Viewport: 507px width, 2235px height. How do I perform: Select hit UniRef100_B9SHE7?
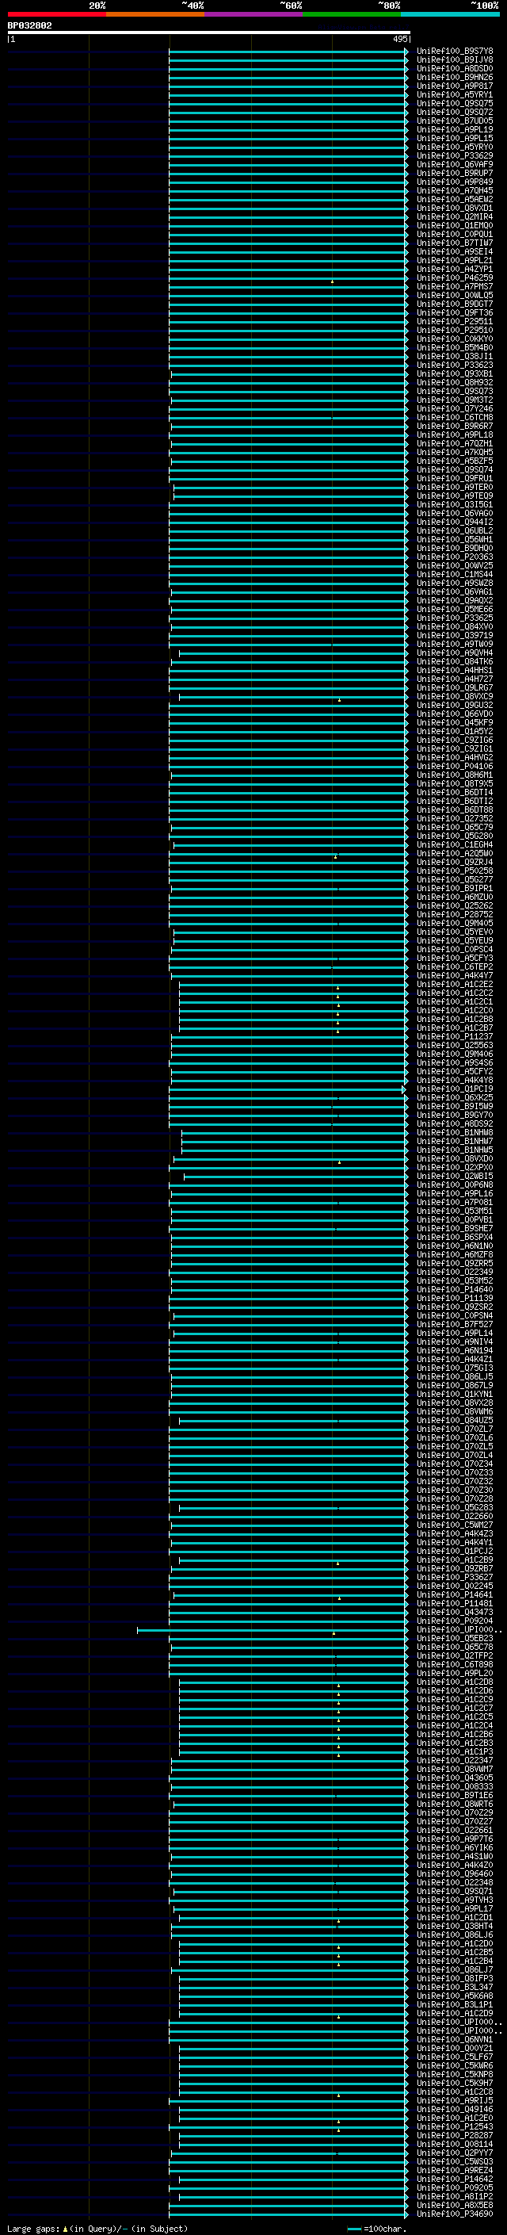click(x=455, y=1229)
